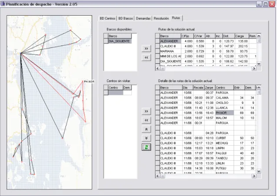Click the >> button beside Barcos disponibles

coord(146,49)
